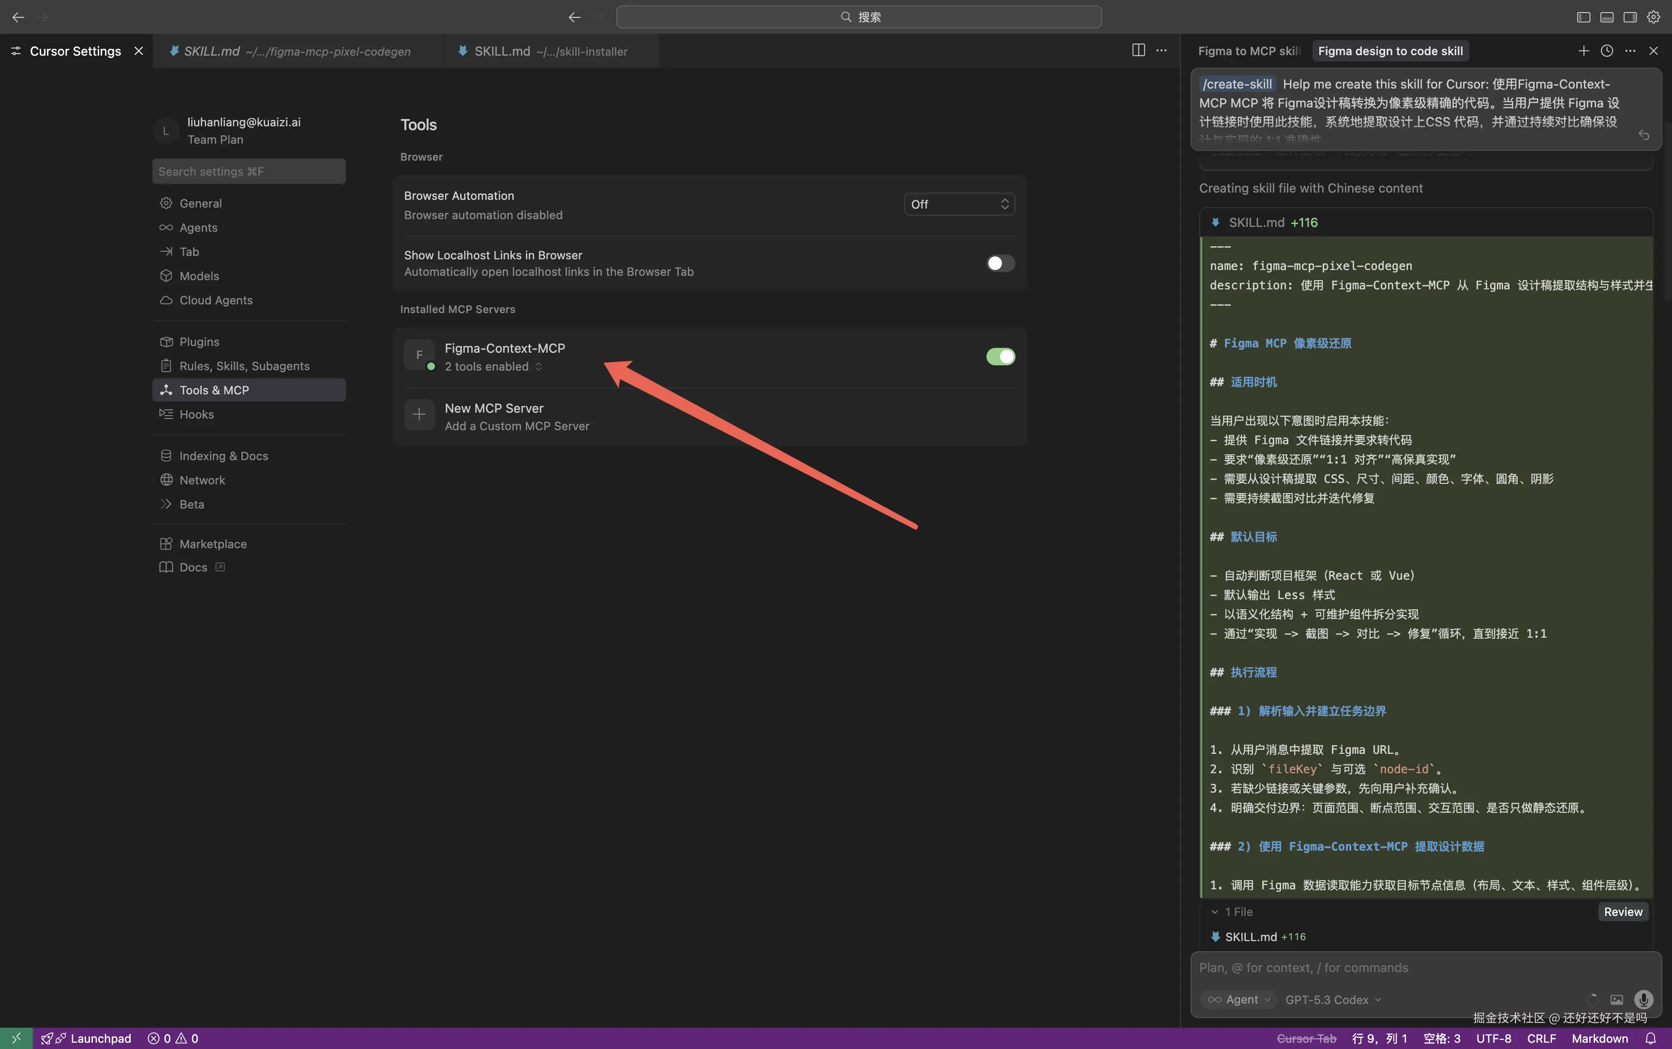Click the settings gear in title bar
The image size is (1672, 1049).
click(1654, 16)
